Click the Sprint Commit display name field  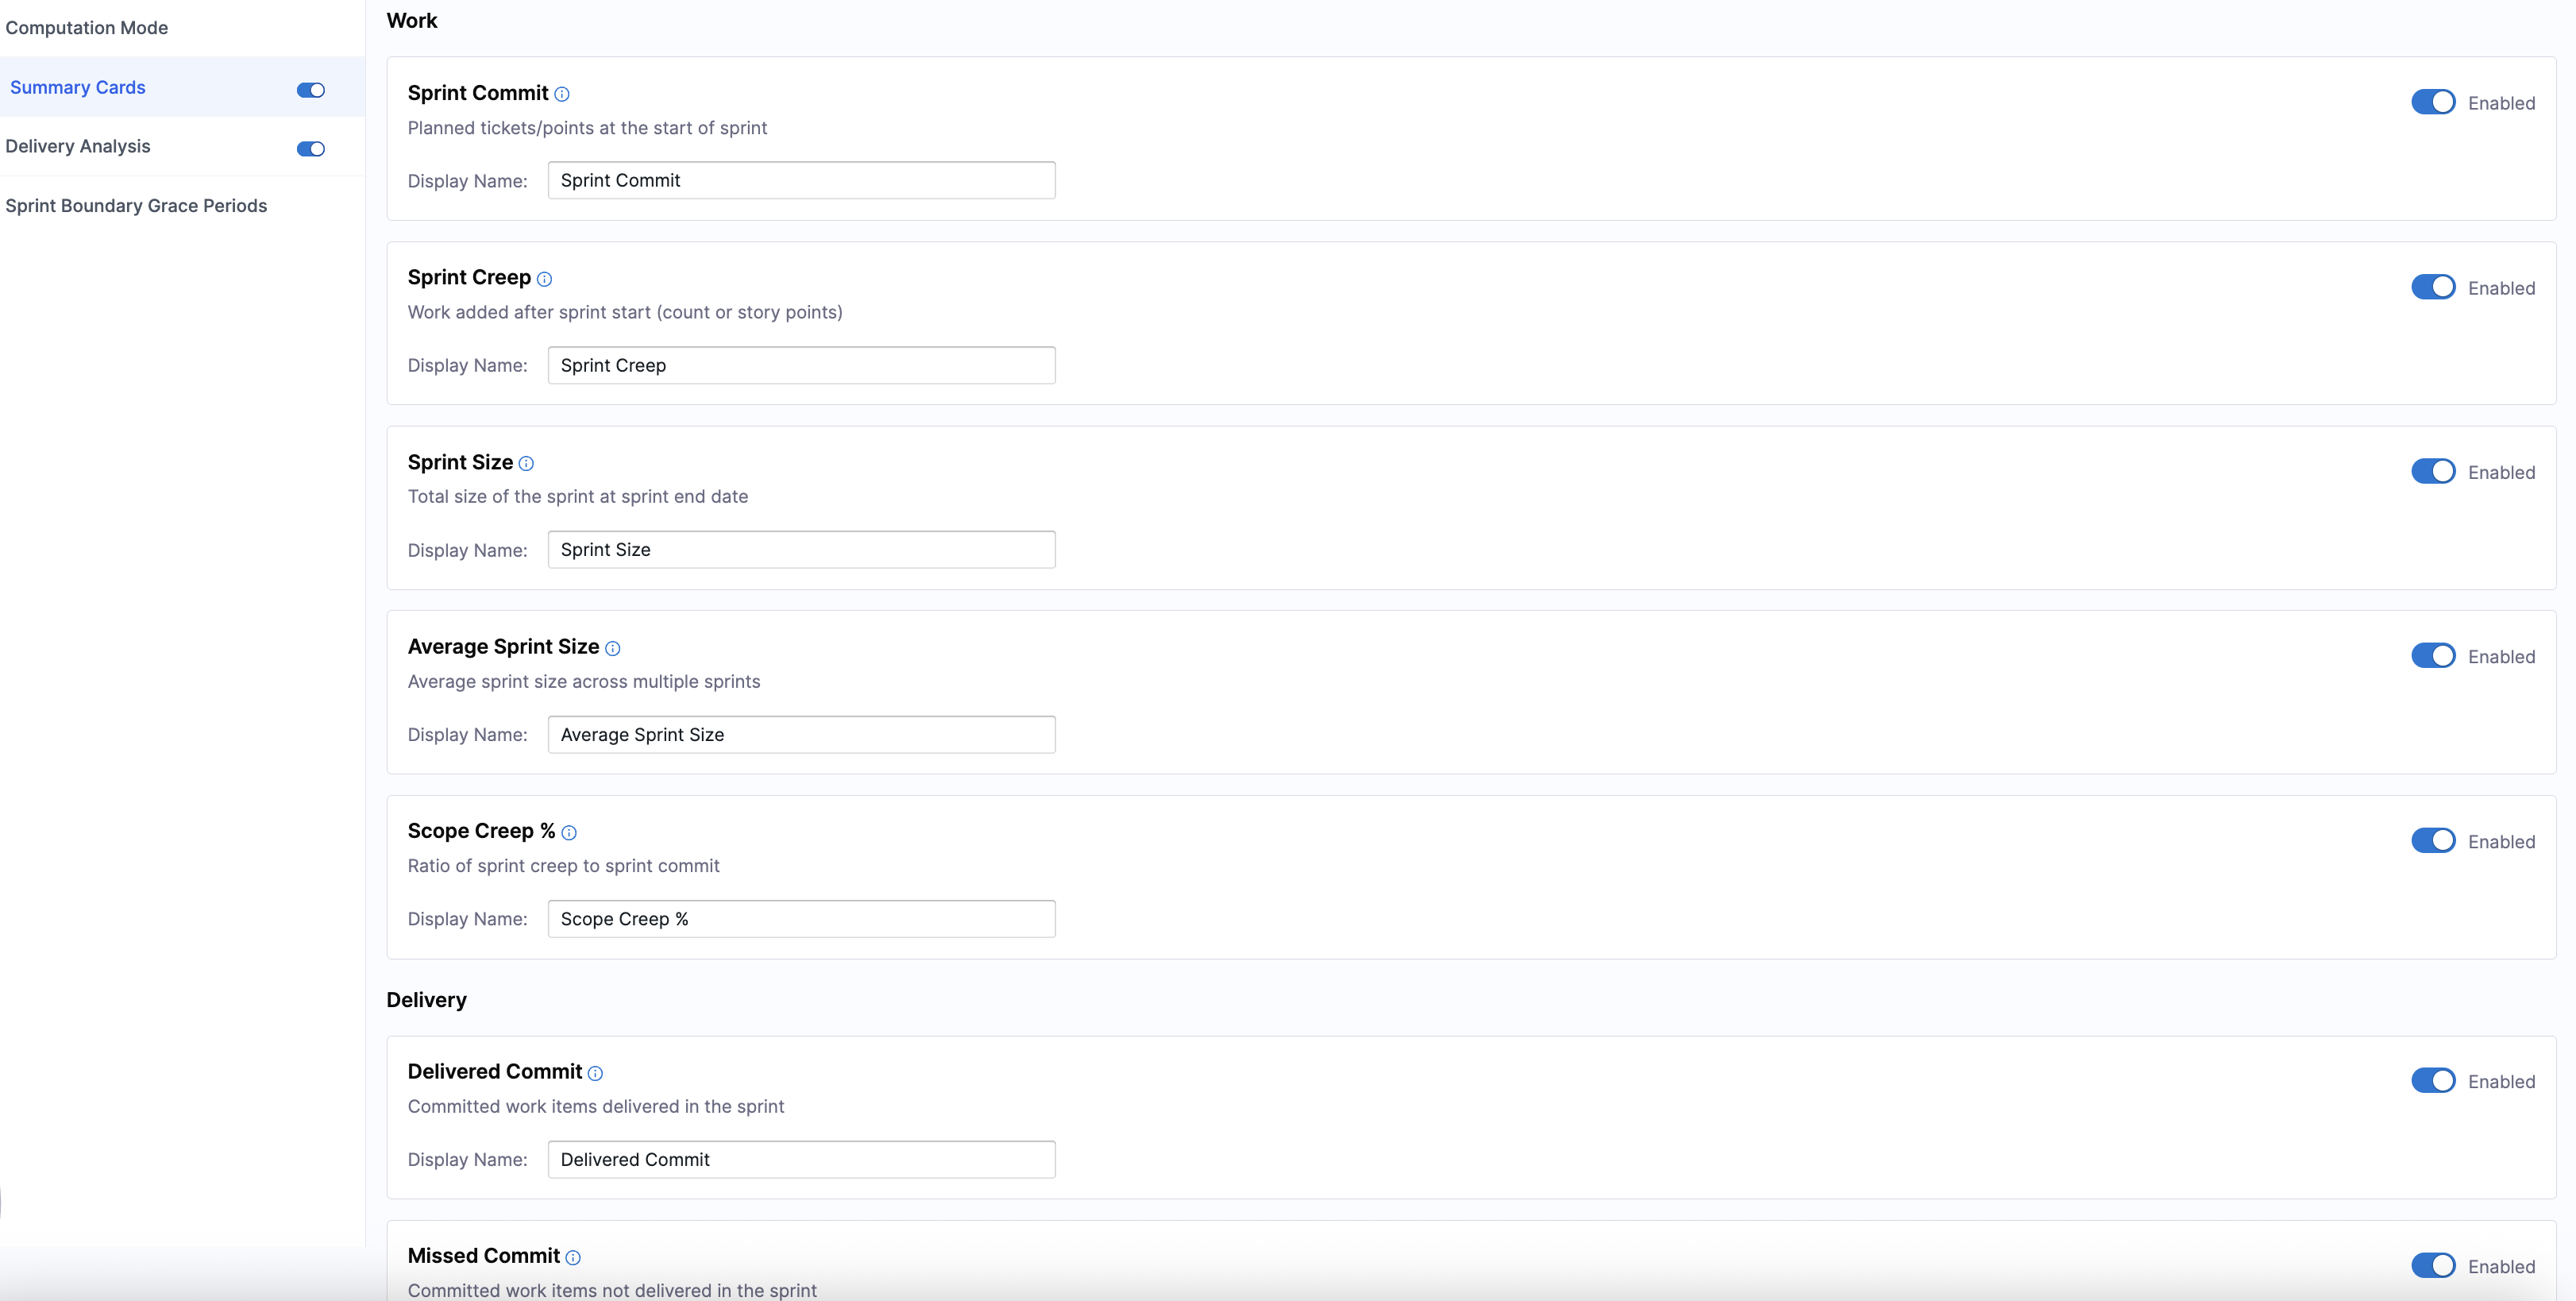point(801,180)
